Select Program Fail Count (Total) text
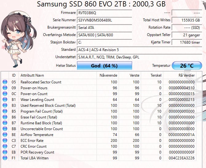This screenshot has width=206, height=168. (x=42, y=111)
